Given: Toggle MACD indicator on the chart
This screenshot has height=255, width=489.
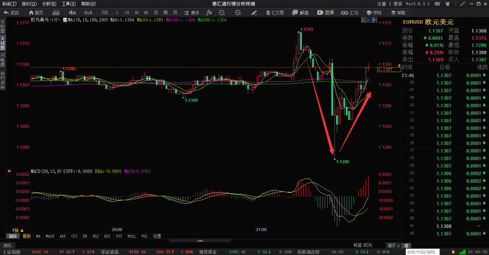Looking at the screenshot, I should pyautogui.click(x=50, y=235).
